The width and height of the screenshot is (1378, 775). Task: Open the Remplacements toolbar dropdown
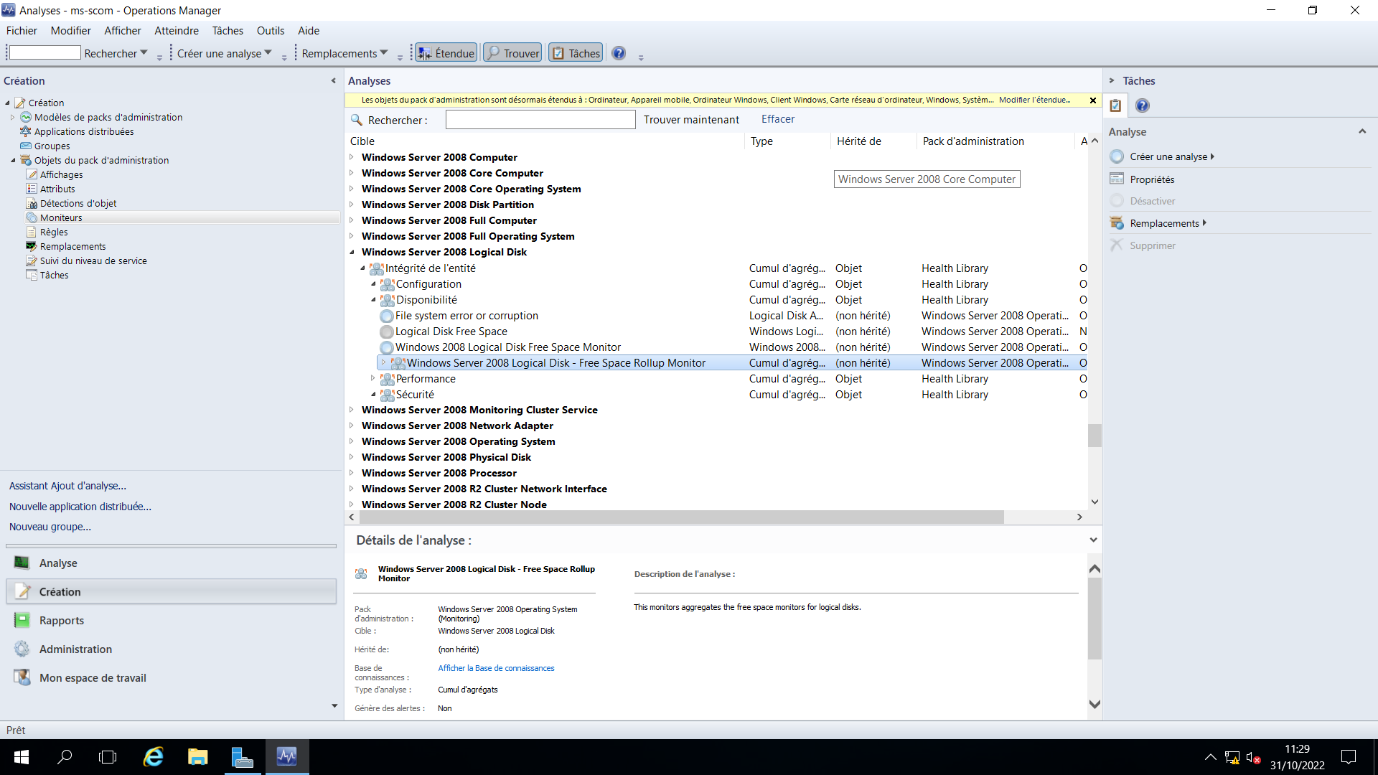coord(344,53)
